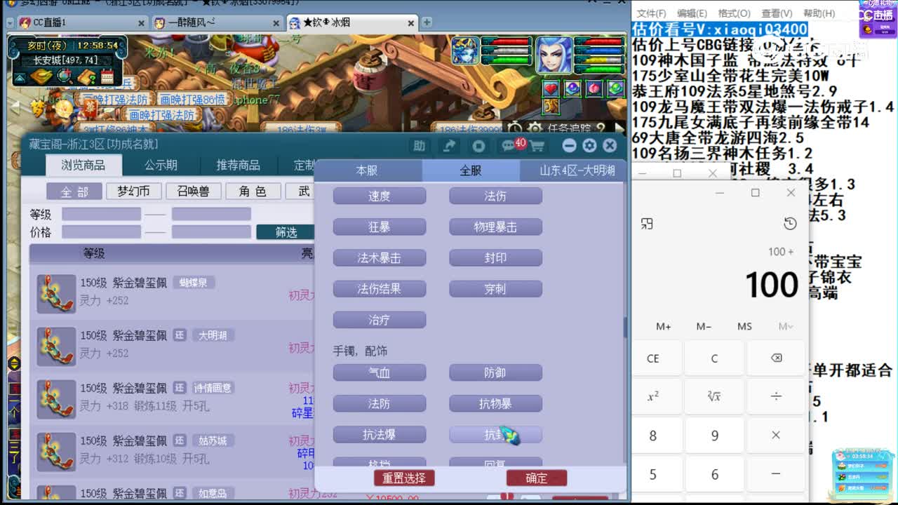Click the 筛选 filter button
The width and height of the screenshot is (898, 505).
pyautogui.click(x=286, y=232)
